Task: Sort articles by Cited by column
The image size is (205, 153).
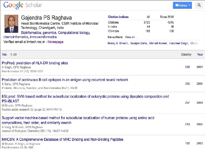Action: pos(186,54)
